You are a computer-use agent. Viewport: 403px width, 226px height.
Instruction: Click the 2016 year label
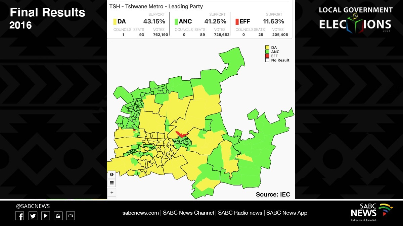[20, 25]
